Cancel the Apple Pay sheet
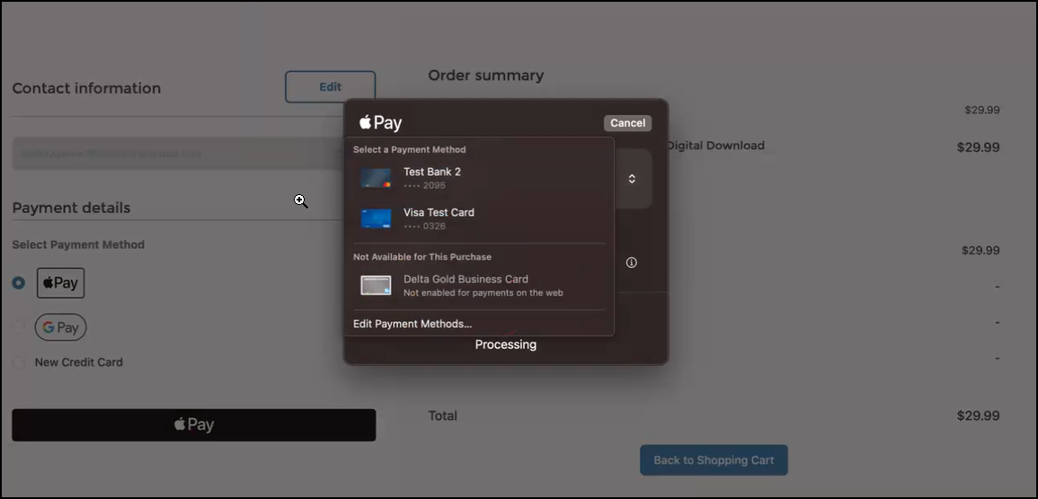Image resolution: width=1038 pixels, height=499 pixels. pyautogui.click(x=627, y=123)
